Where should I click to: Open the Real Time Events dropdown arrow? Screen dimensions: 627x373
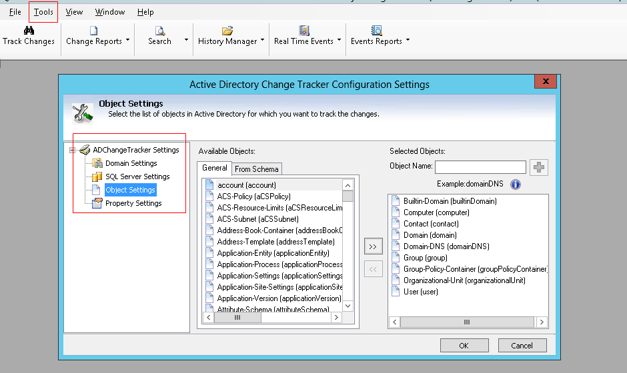point(339,40)
